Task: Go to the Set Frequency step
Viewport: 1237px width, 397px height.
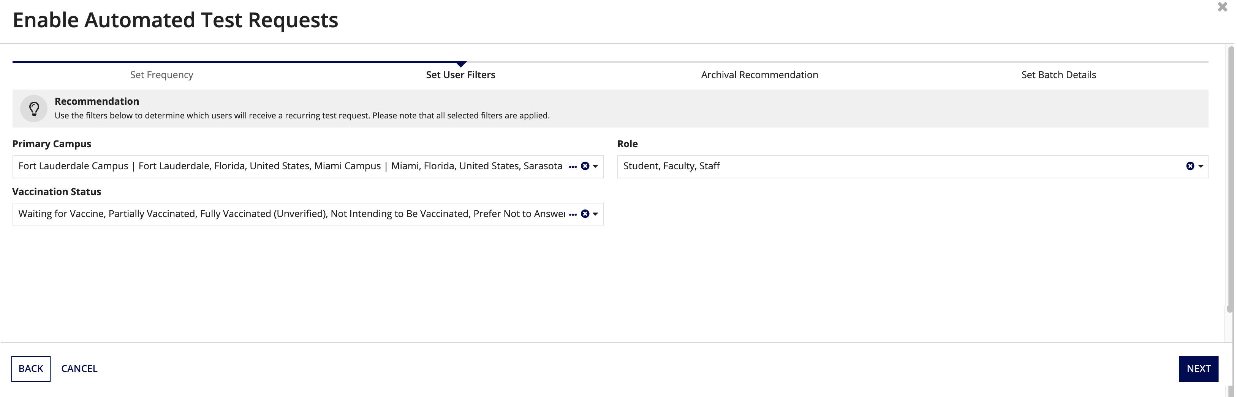Action: point(161,75)
